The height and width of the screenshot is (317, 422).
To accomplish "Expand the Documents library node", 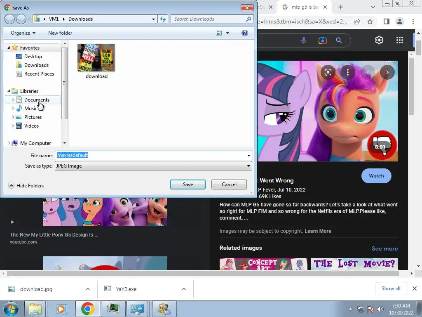I will click(13, 100).
